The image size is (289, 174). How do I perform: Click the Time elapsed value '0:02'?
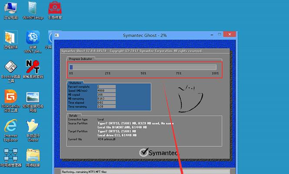106,103
